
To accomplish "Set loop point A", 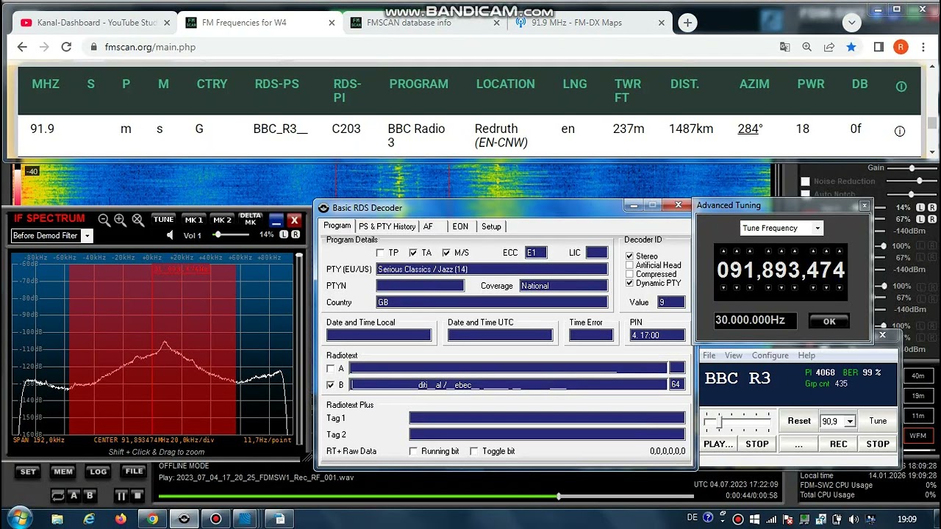I will 74,496.
